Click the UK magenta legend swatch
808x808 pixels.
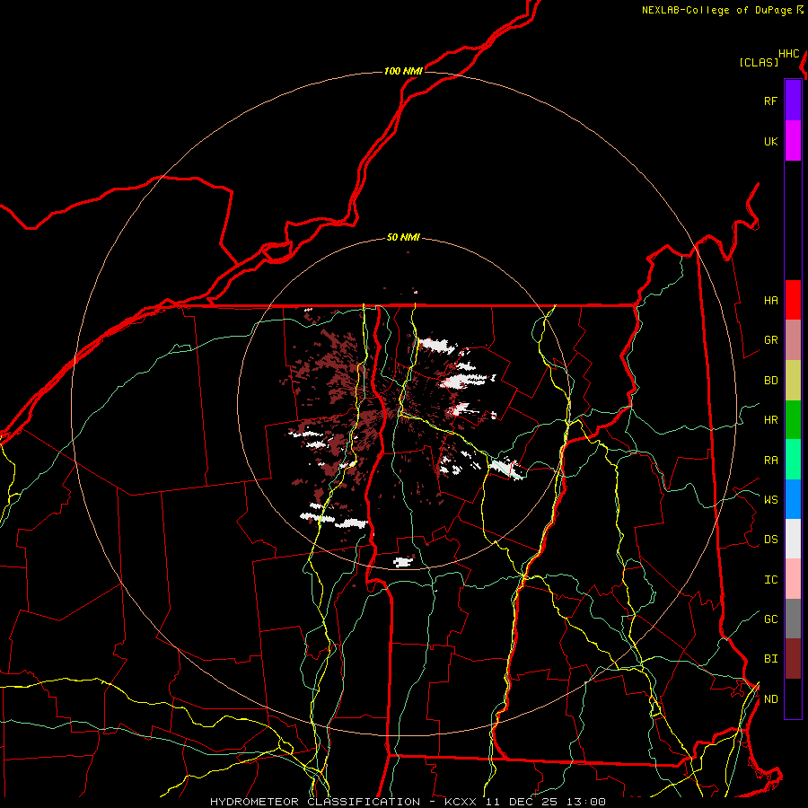point(793,141)
